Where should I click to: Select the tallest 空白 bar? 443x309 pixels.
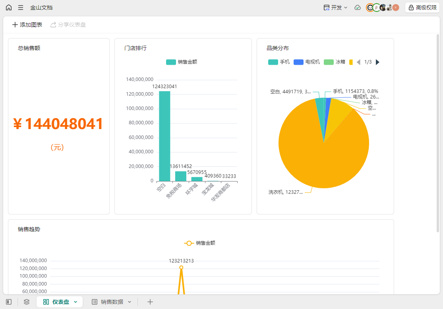coord(165,136)
